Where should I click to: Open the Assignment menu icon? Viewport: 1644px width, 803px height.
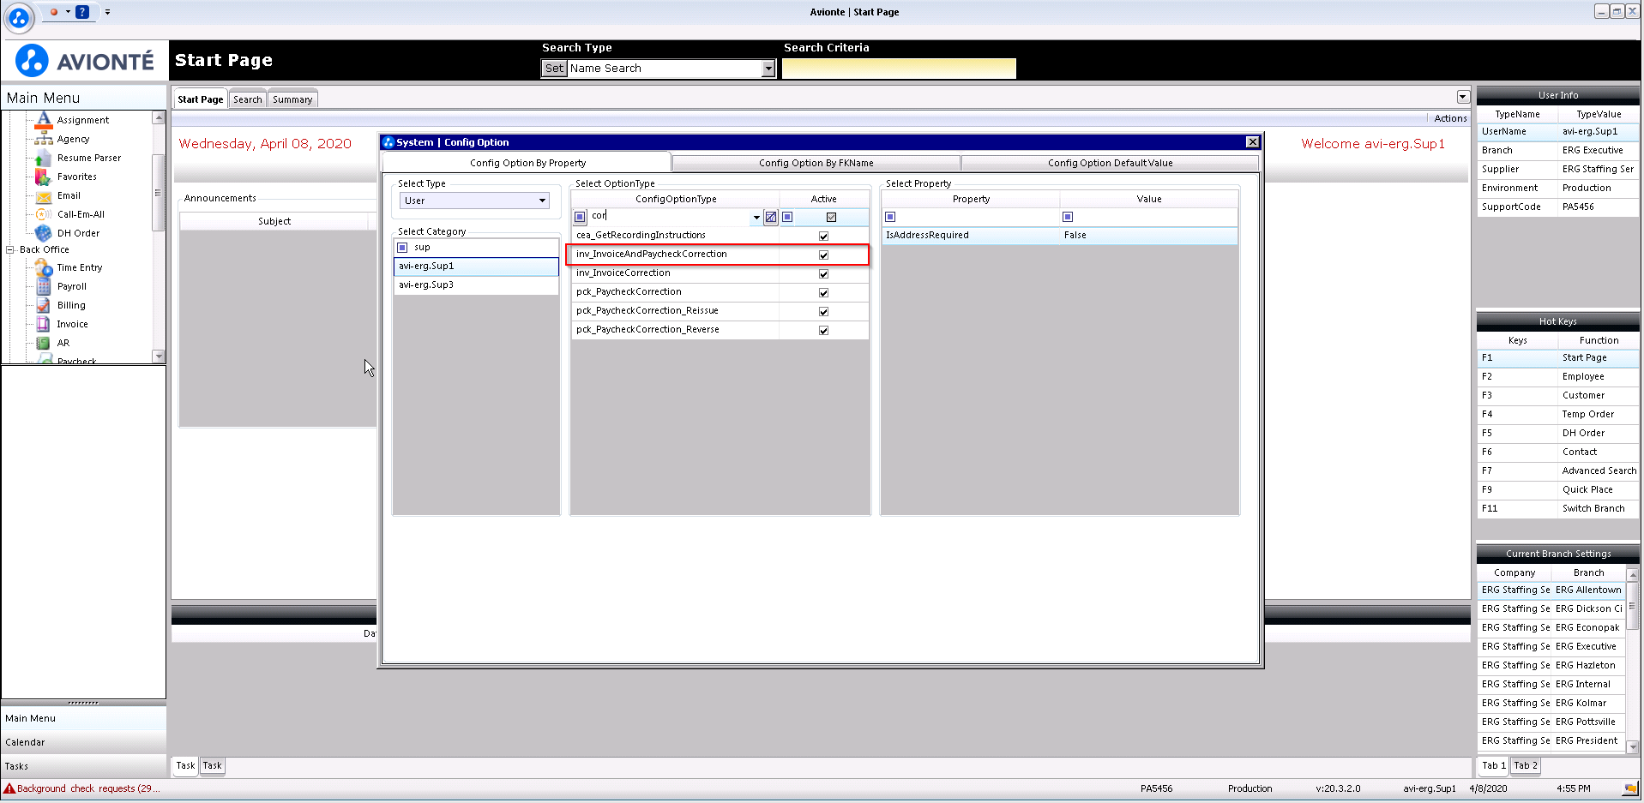tap(44, 120)
